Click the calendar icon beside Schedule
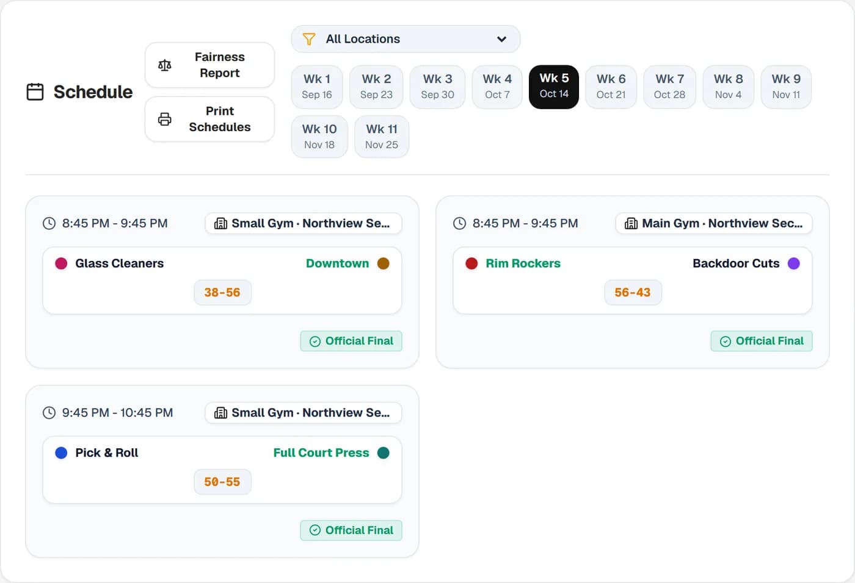855x583 pixels. coord(35,92)
